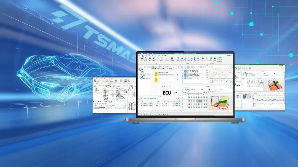Click the blue document icon in ribbon
Screen dimensions: 298x167
point(172,59)
